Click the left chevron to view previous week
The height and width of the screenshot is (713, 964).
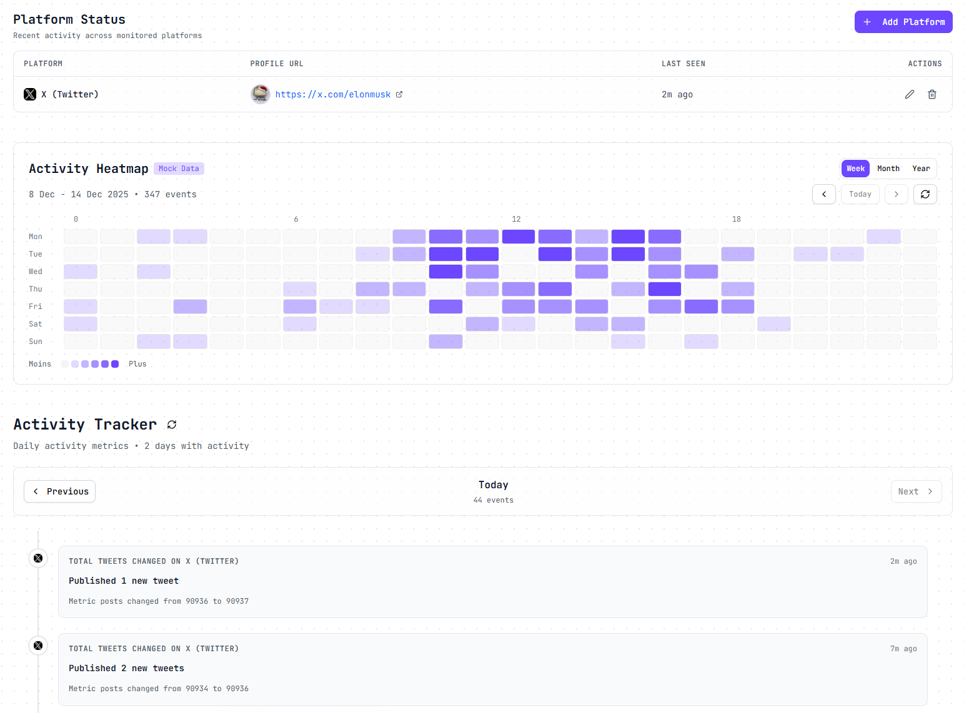(824, 194)
